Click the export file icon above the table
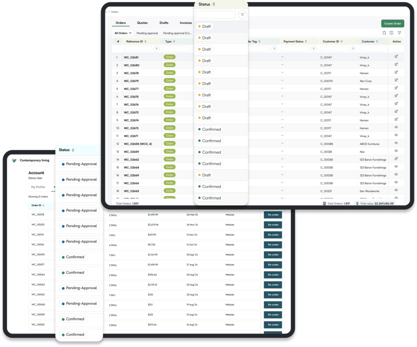Screen dimensions: 417x347 [384, 33]
